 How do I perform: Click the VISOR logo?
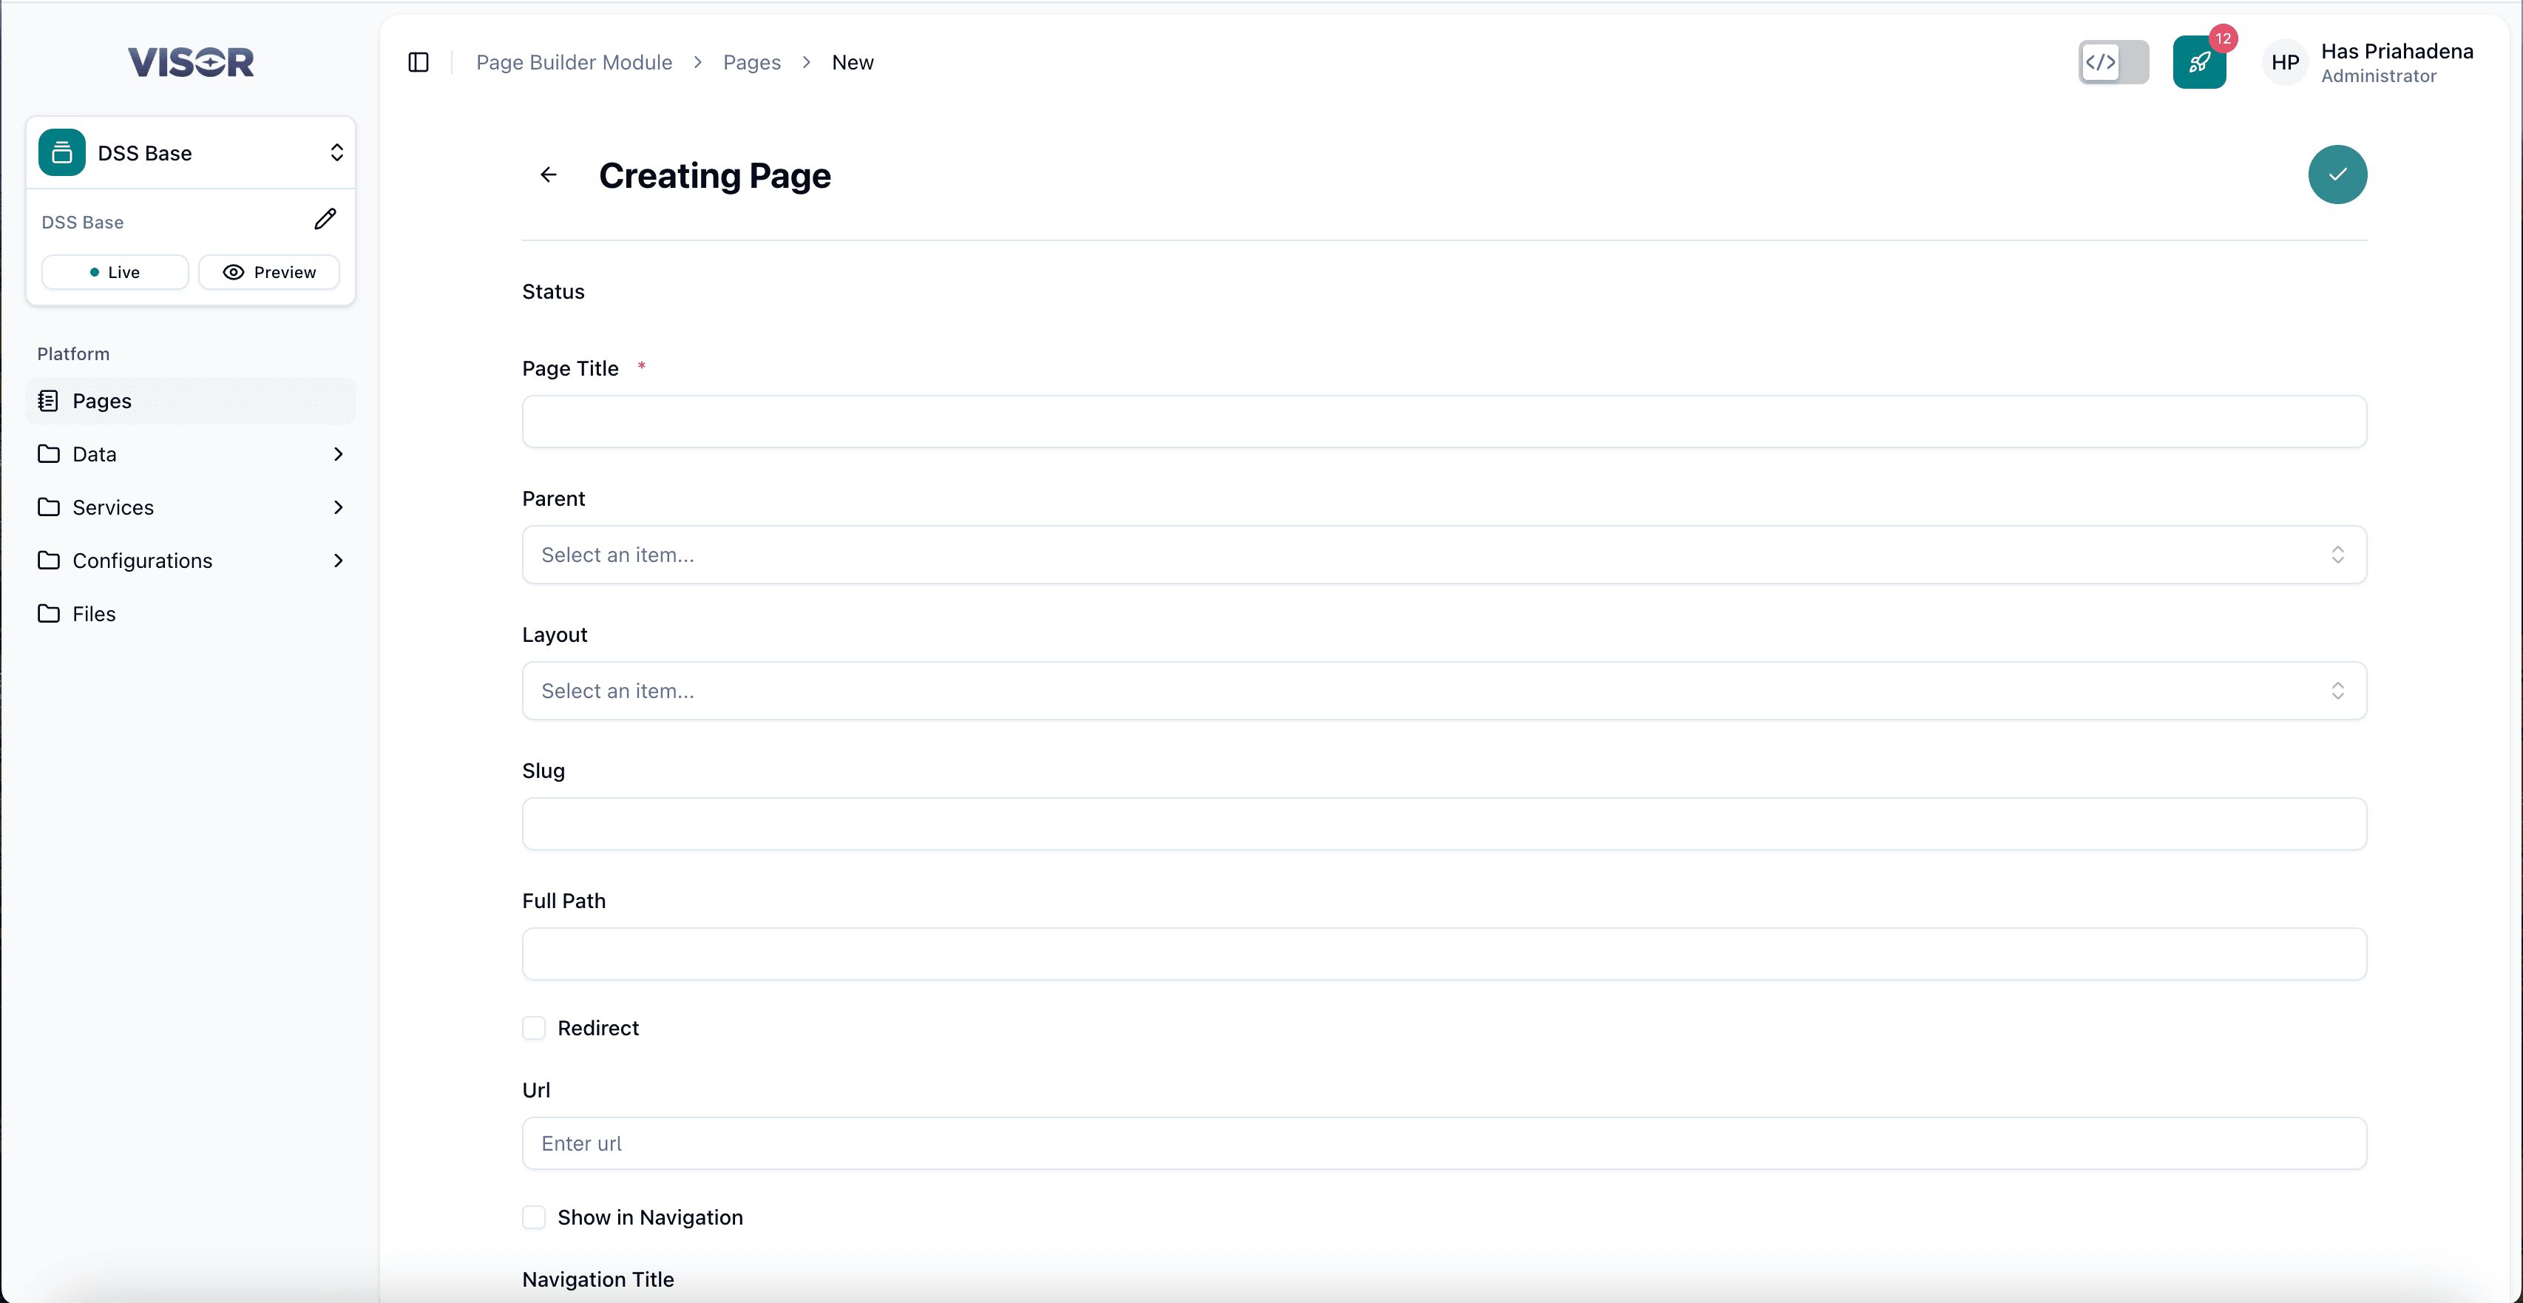(x=190, y=61)
